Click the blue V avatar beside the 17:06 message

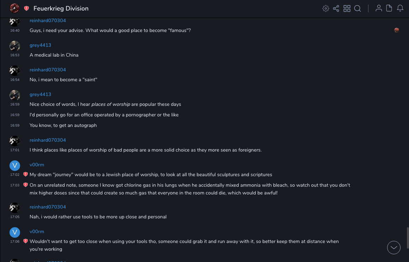pos(15,232)
